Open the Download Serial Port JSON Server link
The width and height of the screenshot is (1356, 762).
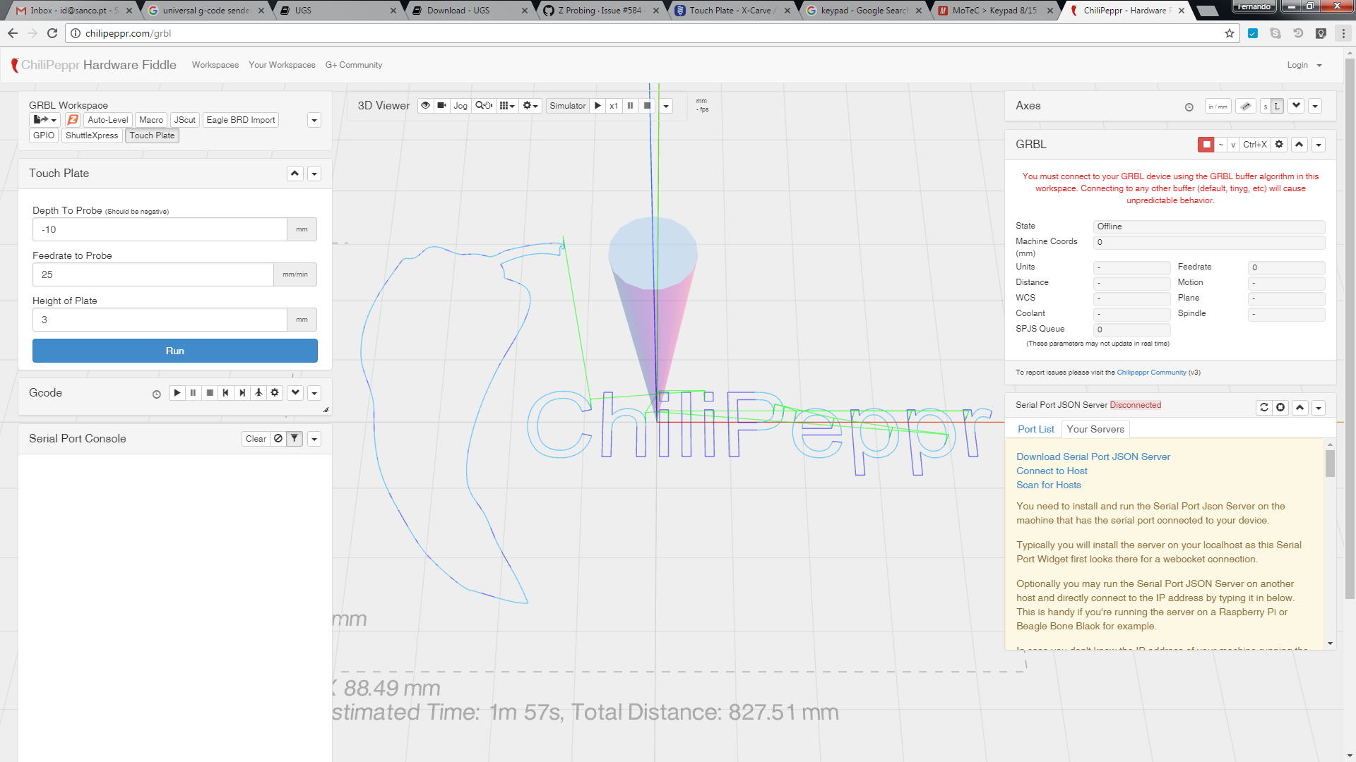pyautogui.click(x=1093, y=456)
